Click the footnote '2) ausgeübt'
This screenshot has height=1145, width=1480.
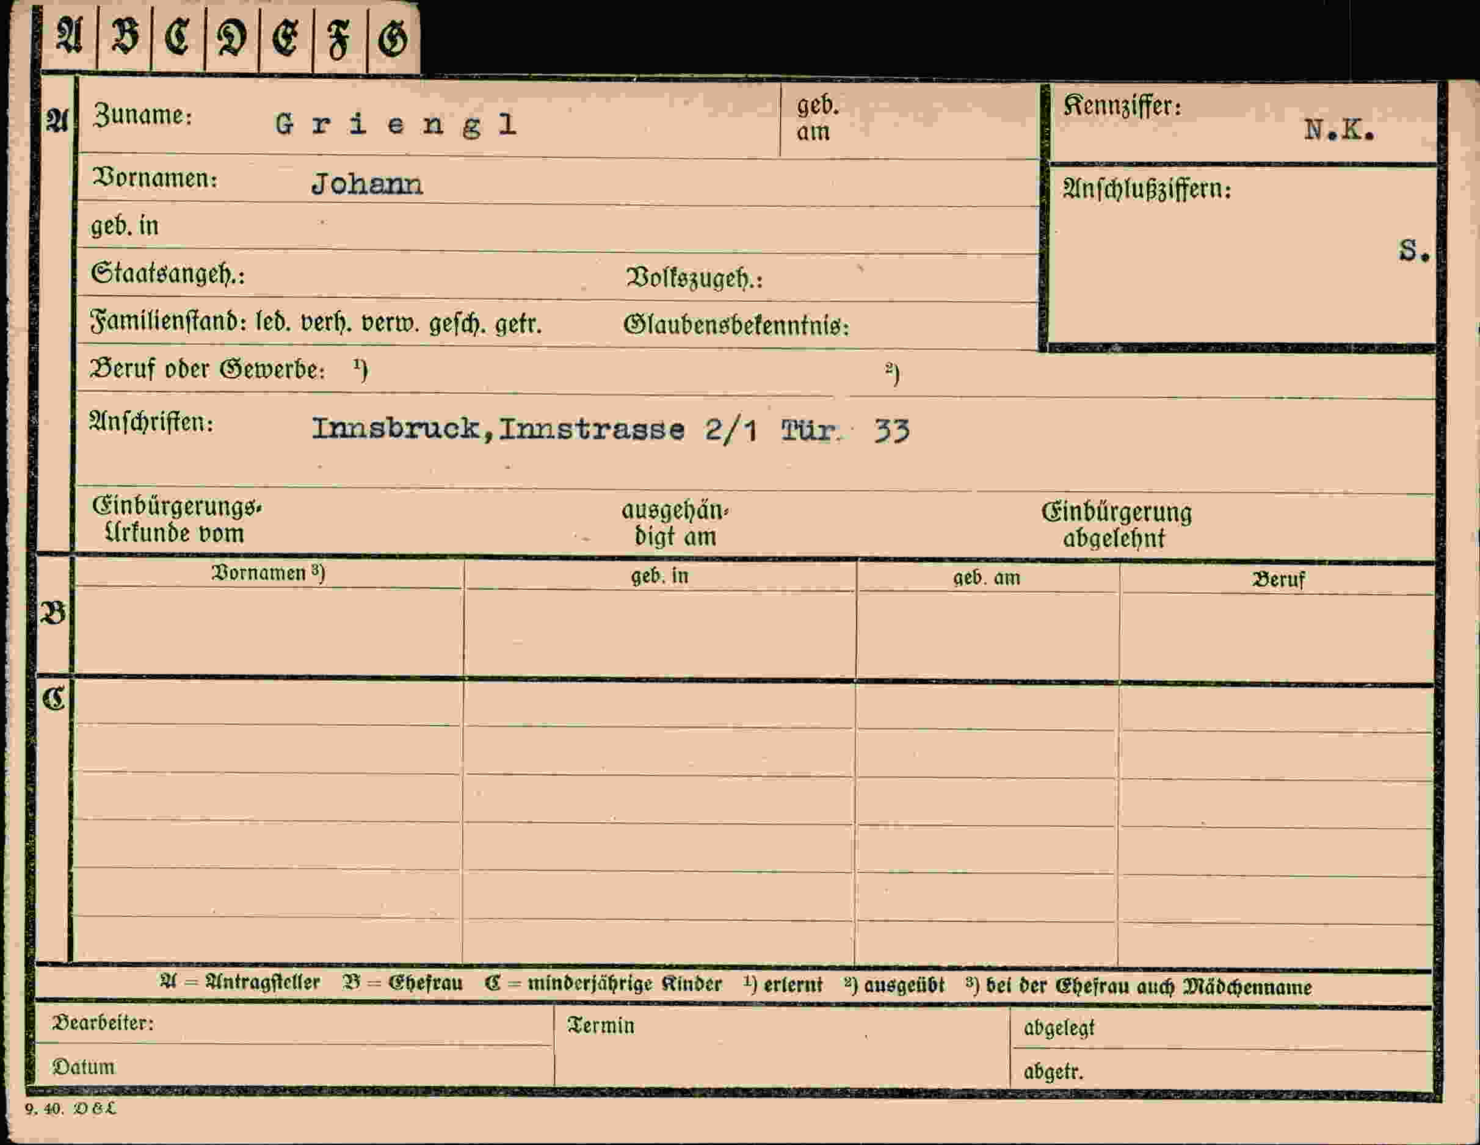coord(894,985)
